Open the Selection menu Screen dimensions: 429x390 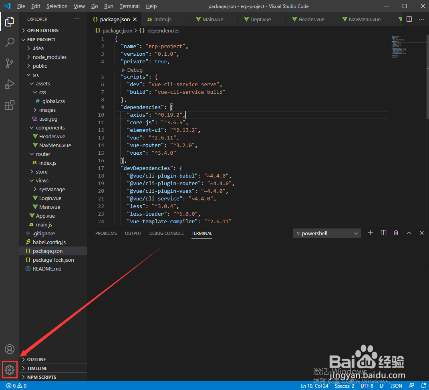pyautogui.click(x=57, y=6)
